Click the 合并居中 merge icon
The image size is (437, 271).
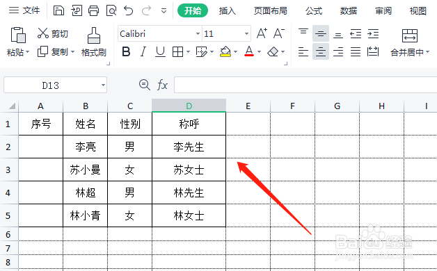(x=410, y=35)
